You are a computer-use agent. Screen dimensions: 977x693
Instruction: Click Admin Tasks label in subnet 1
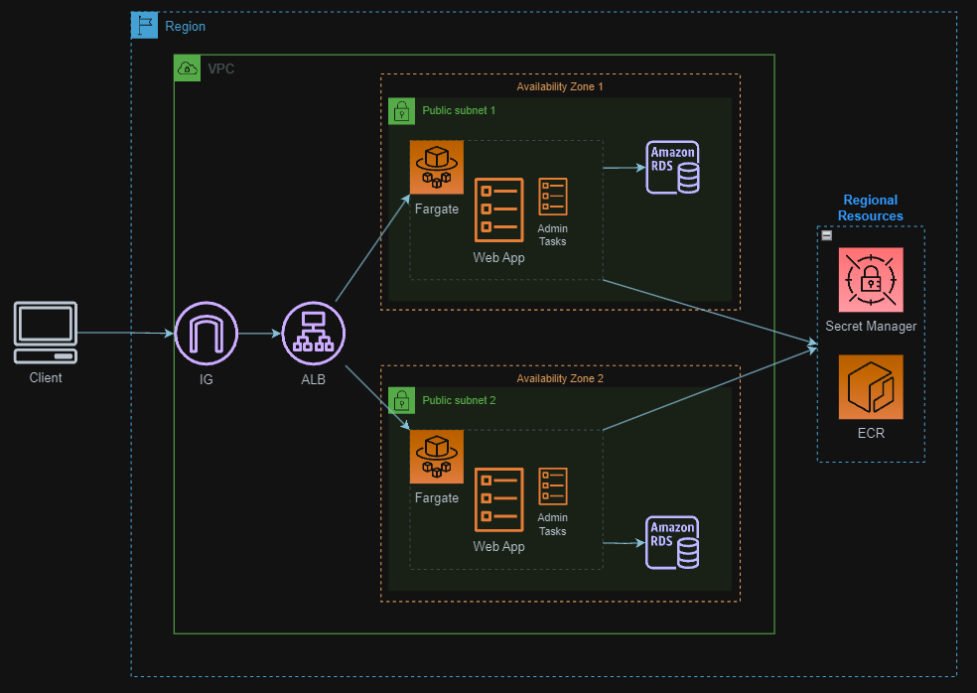click(x=553, y=235)
